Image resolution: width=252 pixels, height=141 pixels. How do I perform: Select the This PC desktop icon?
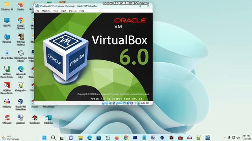tap(7, 22)
